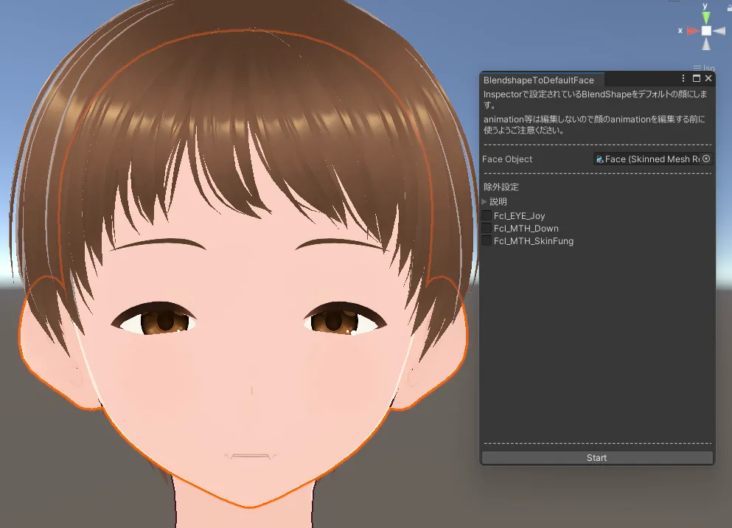
Task: Open the BlendshapeToDefaultFace window options menu
Action: click(683, 78)
